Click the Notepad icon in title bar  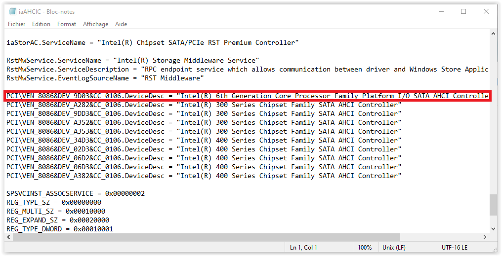click(12, 11)
